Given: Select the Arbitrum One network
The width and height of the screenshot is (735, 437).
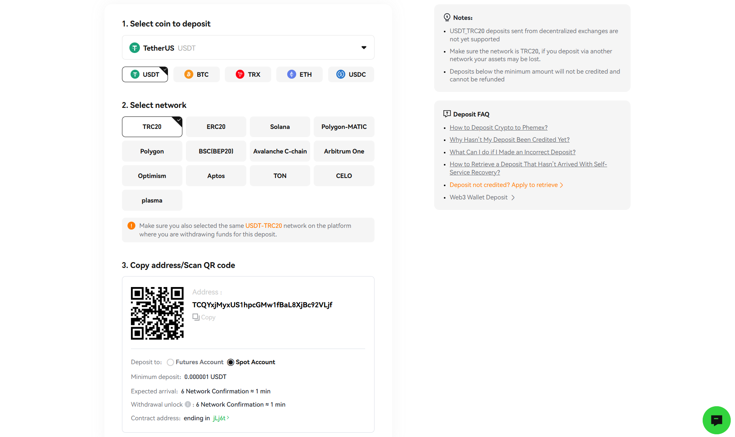Looking at the screenshot, I should coord(344,152).
